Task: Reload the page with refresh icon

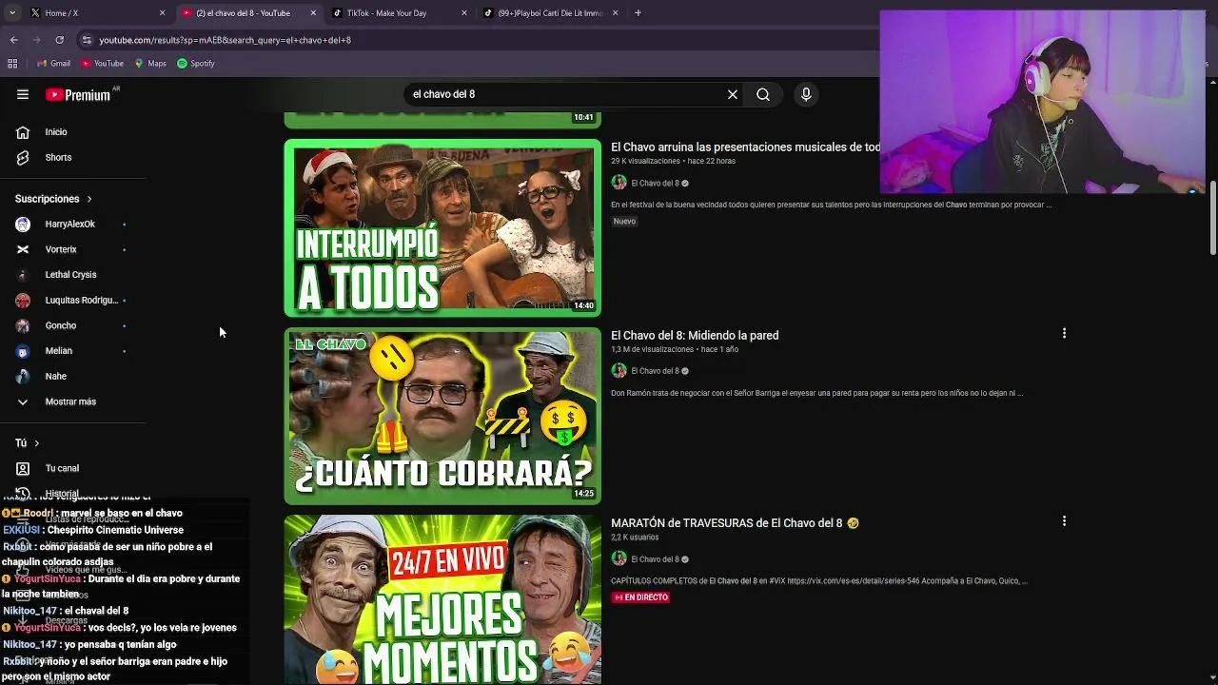Action: click(x=59, y=40)
